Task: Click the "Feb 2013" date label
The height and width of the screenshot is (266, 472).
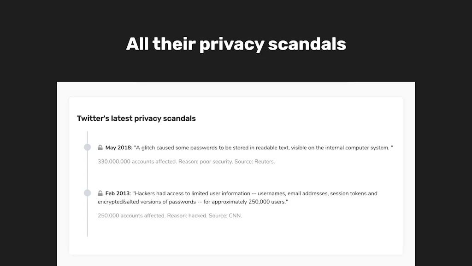Action: pyautogui.click(x=118, y=193)
